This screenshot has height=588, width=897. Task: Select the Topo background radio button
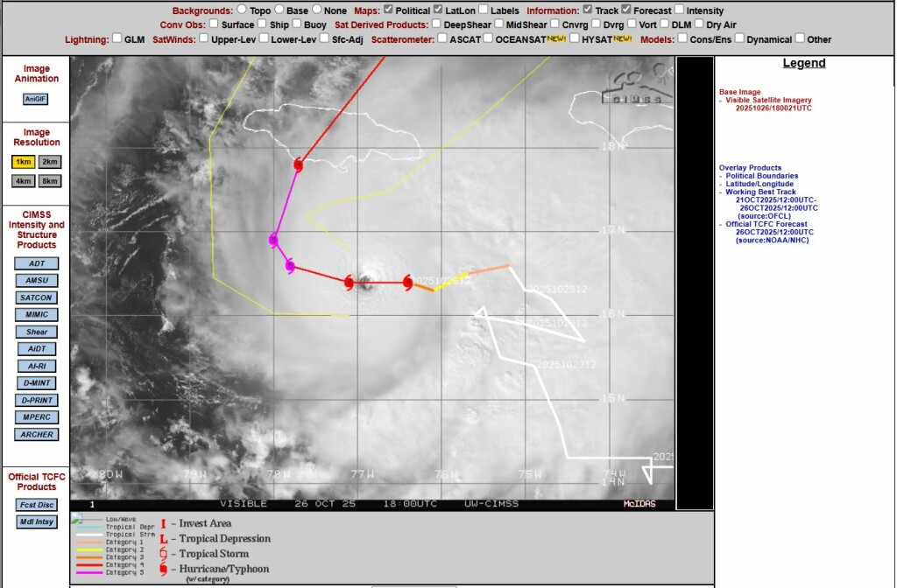(x=242, y=10)
